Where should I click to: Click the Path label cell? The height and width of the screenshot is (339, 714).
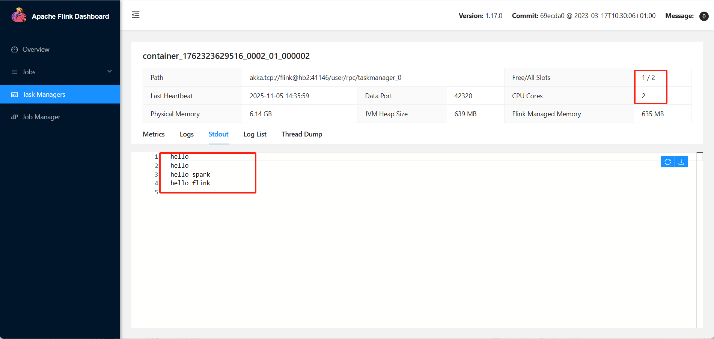[x=192, y=78]
